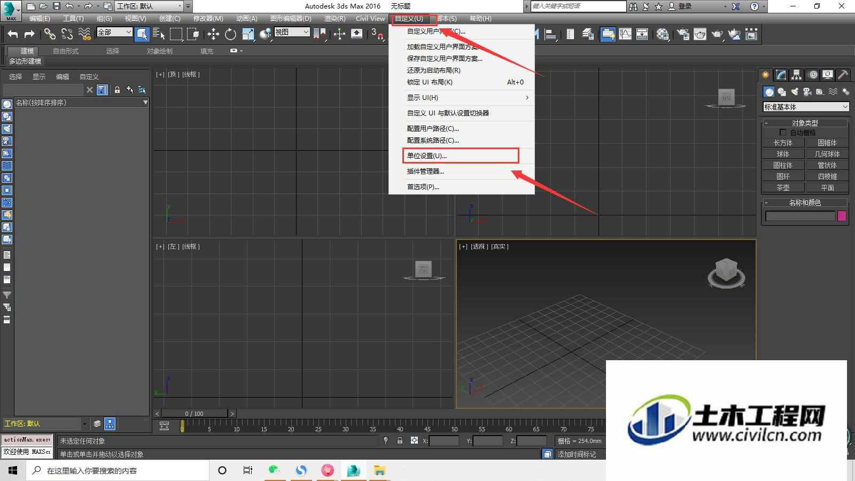
Task: Open the 标准基本体 object category dropdown
Action: click(x=806, y=107)
